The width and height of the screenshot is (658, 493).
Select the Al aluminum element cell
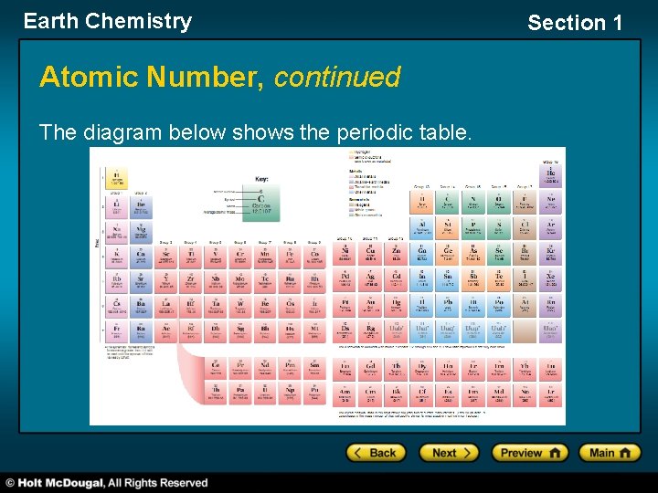pyautogui.click(x=421, y=228)
